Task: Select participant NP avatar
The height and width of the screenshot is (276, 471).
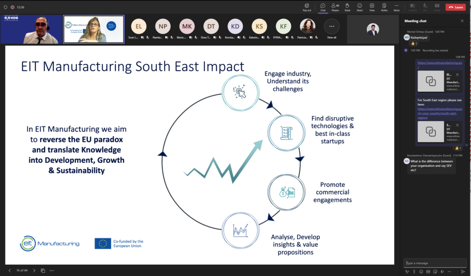Action: (163, 26)
